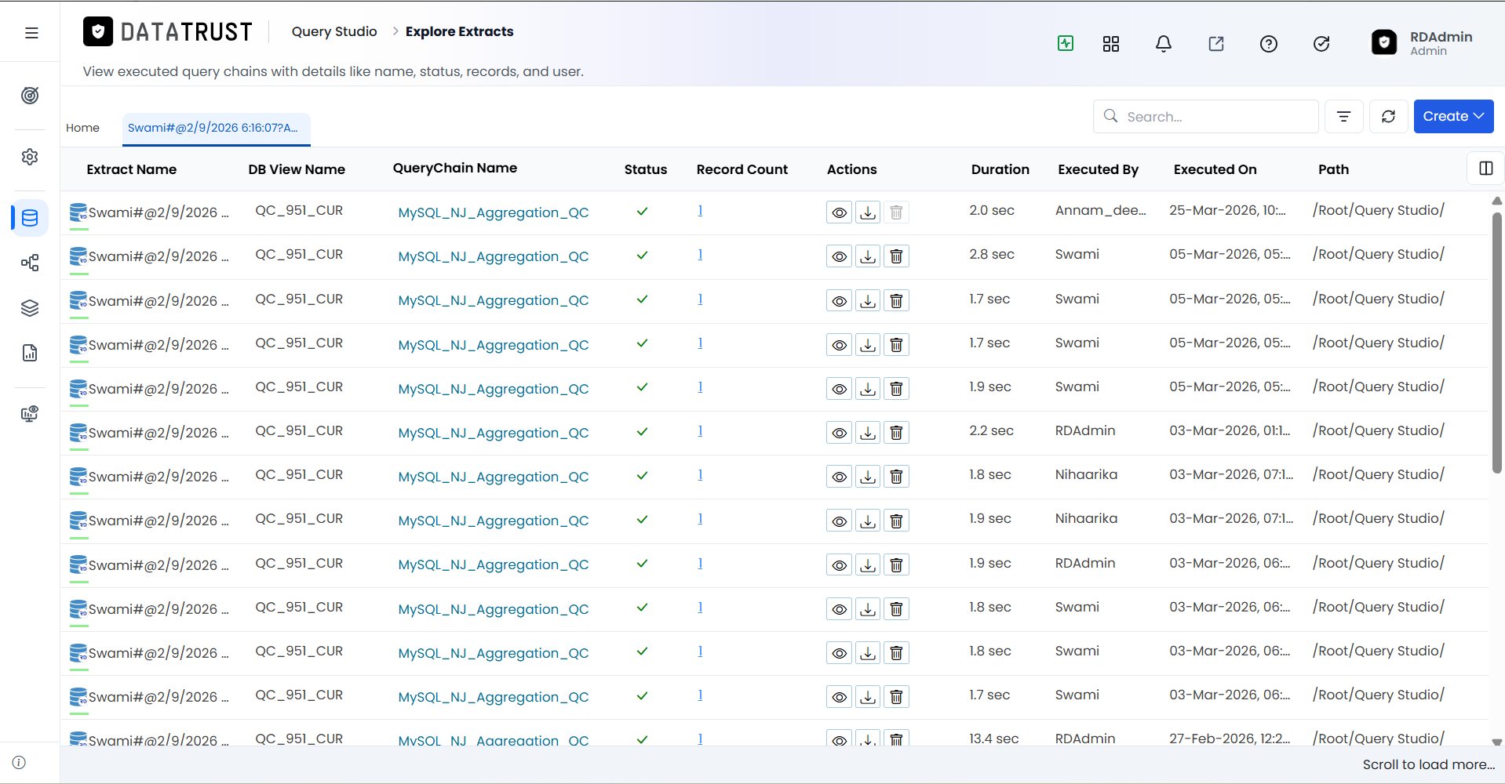The image size is (1505, 784).
Task: Click the Annam_dee... executed by cell
Action: (1100, 210)
